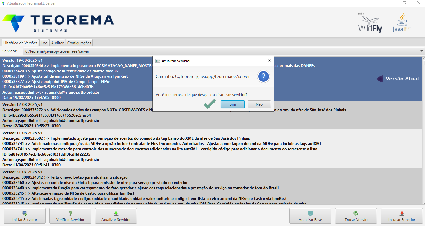Click the Teorema Sistemas logo
The image size is (425, 226).
(x=58, y=23)
